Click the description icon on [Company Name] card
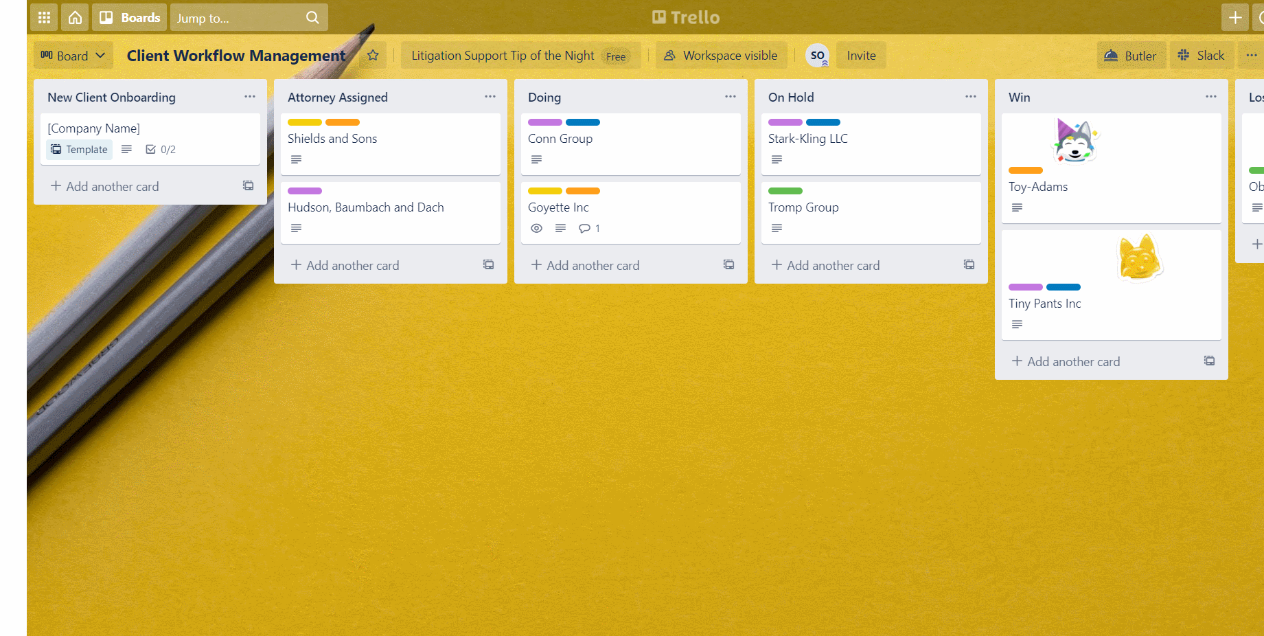The width and height of the screenshot is (1264, 636). (126, 150)
